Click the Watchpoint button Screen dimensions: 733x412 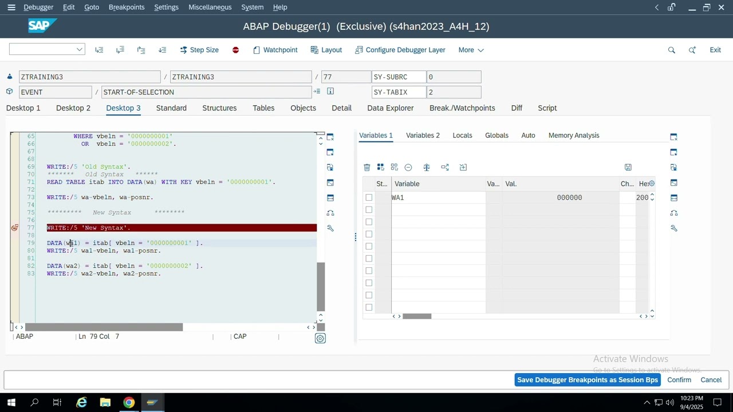point(275,50)
